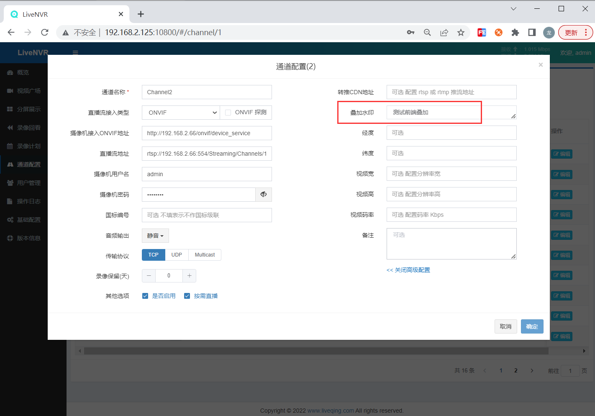Toggle the browser side panel icon

(x=532, y=32)
